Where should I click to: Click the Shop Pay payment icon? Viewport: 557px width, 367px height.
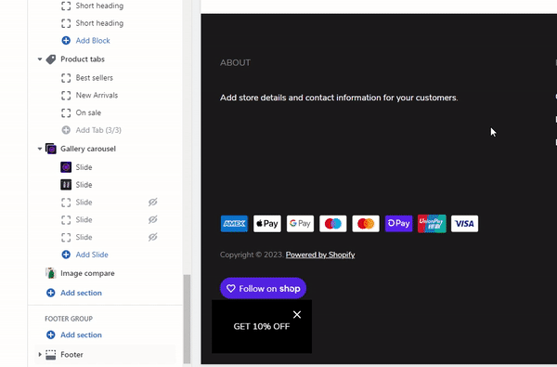click(399, 223)
